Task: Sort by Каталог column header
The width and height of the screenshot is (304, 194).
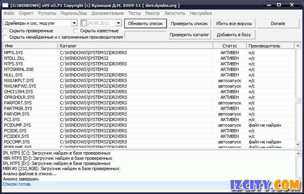Action: 135,46
